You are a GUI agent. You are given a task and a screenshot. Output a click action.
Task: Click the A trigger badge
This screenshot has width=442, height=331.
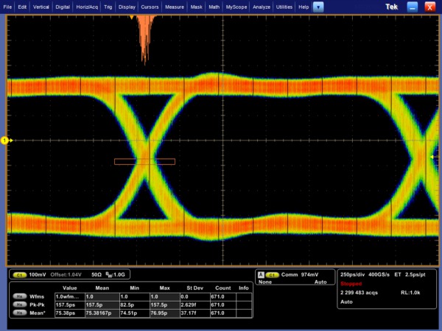coord(259,274)
